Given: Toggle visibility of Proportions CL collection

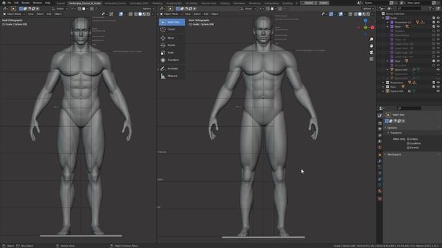Looking at the screenshot, I should pyautogui.click(x=438, y=22).
